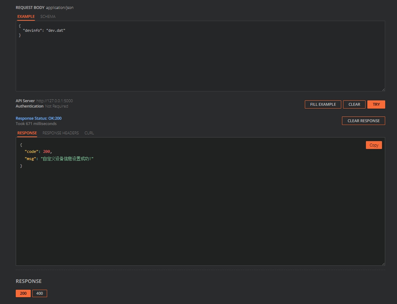
Task: Show the CURL tab
Action: point(89,133)
